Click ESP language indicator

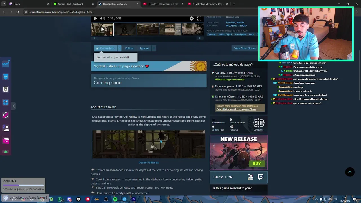coord(335,199)
